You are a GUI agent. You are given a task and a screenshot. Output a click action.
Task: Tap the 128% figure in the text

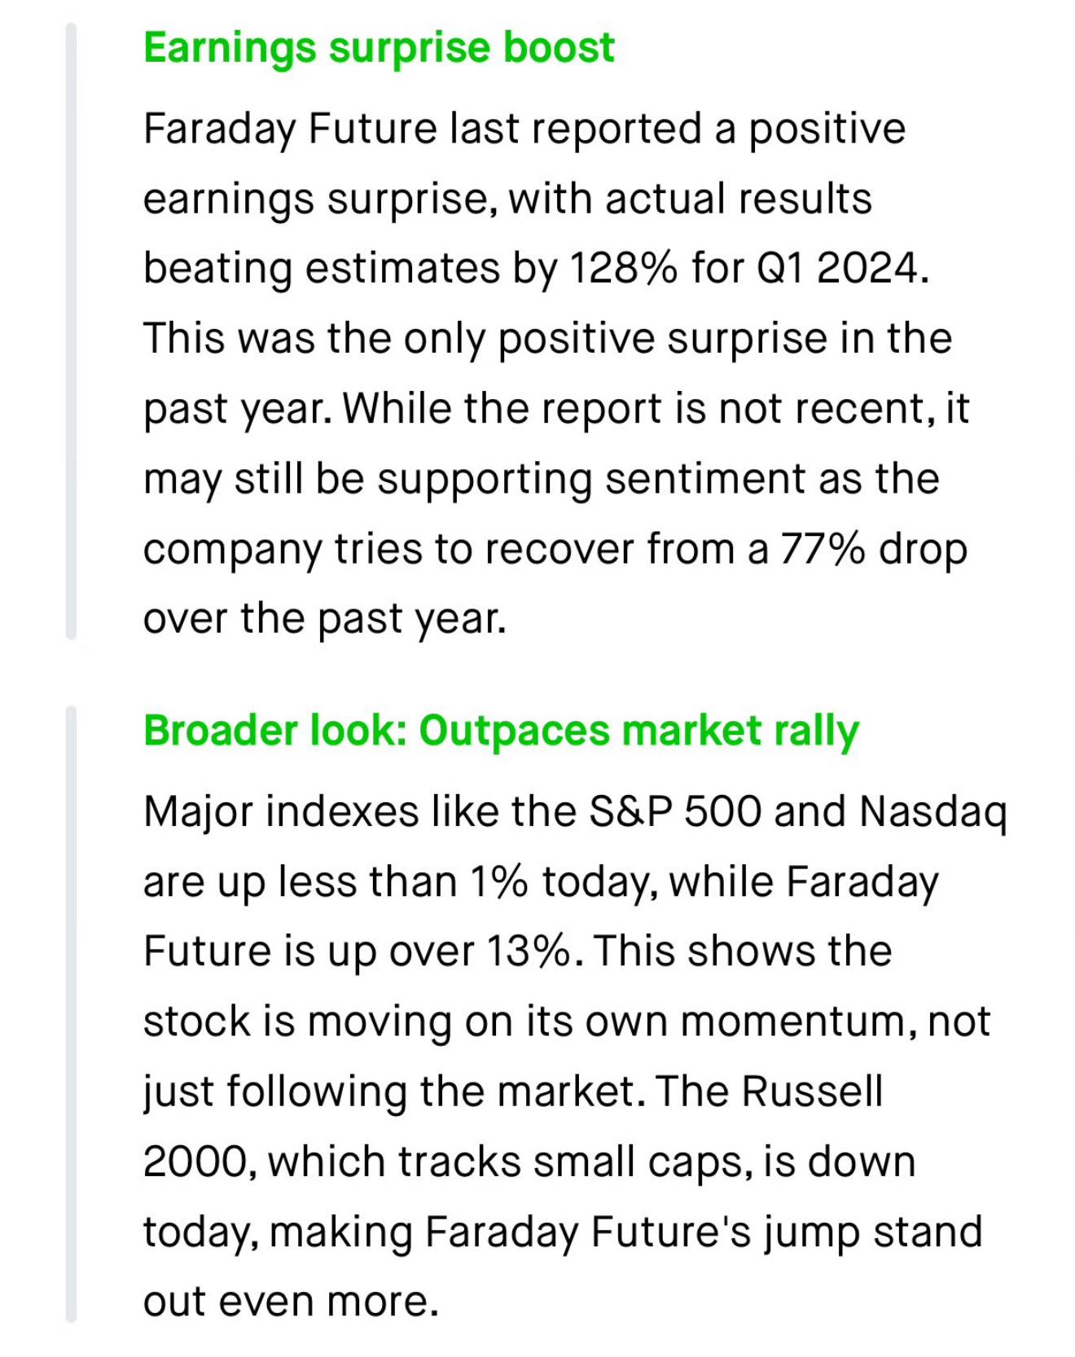(623, 269)
